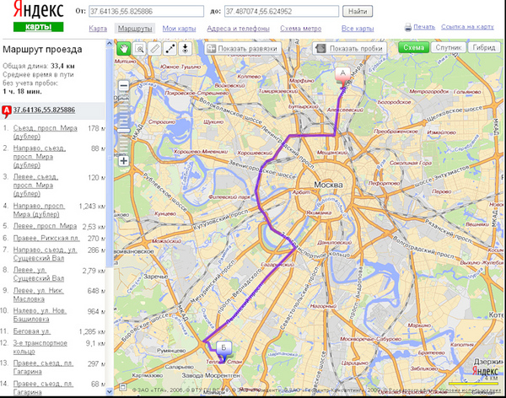This screenshot has height=398, width=506.
Task: Open step 11 Беговая ул.
Action: [32, 331]
